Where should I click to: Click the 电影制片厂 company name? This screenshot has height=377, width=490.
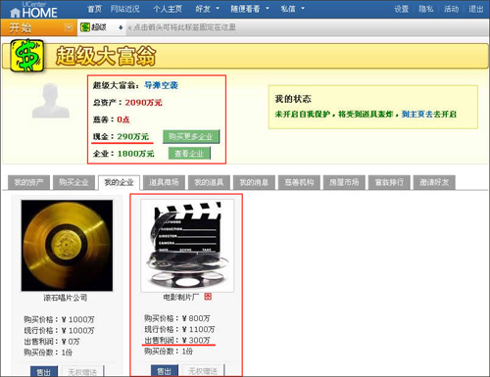(x=181, y=297)
